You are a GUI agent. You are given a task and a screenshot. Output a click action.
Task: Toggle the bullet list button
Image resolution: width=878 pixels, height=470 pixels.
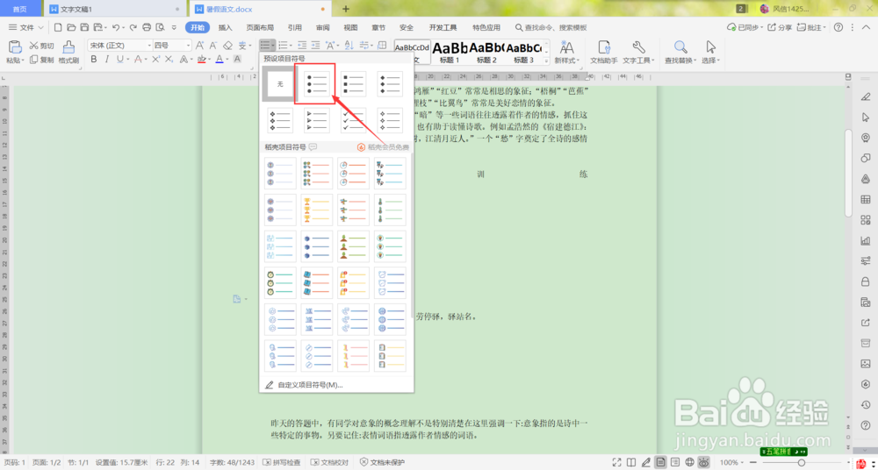[x=265, y=46]
